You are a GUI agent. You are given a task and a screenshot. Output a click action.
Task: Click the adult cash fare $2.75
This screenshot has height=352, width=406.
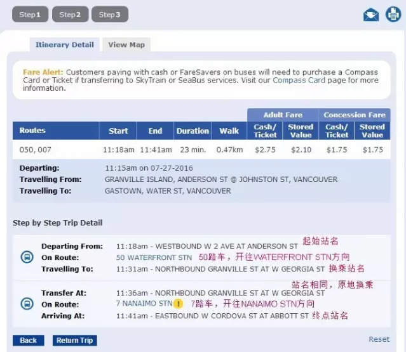[x=265, y=150]
